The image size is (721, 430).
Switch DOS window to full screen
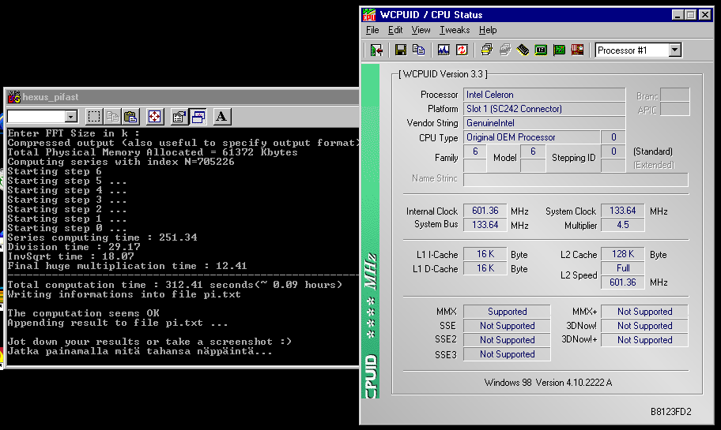tap(155, 117)
